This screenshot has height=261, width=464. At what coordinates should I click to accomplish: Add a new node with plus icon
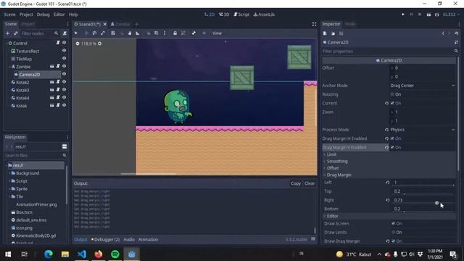pyautogui.click(x=8, y=33)
